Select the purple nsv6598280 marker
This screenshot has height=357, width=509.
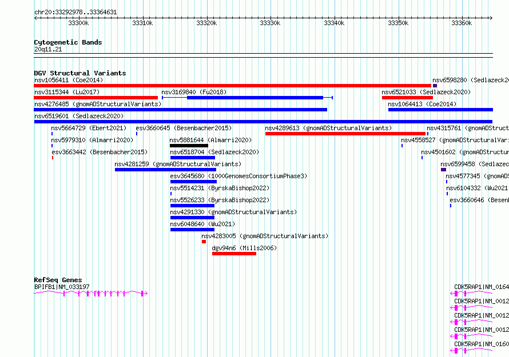coord(435,86)
